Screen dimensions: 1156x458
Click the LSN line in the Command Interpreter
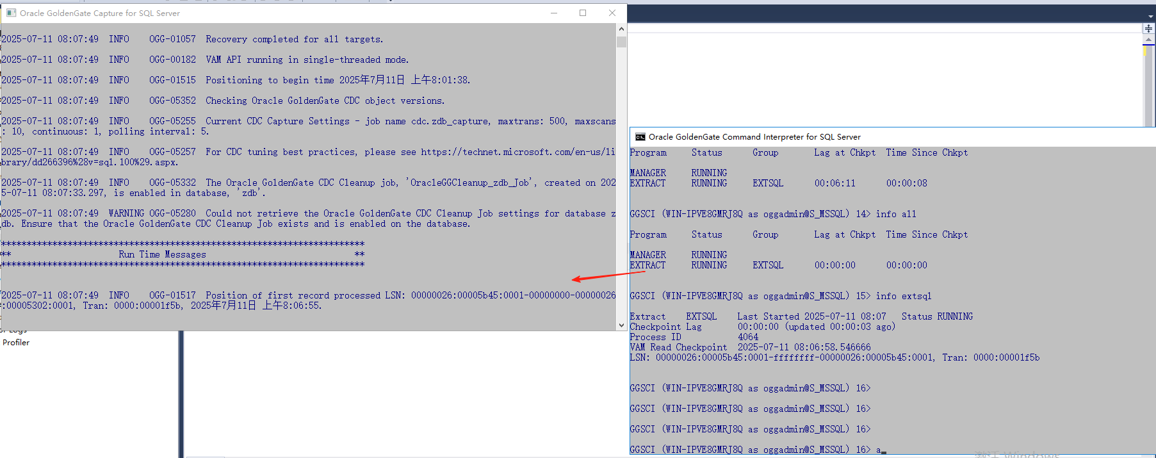834,357
